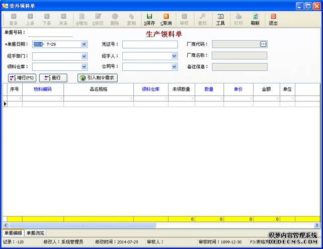This screenshot has width=323, height=249.
Task: Click the 查找 (Find) toolbar icon
Action: (202, 19)
